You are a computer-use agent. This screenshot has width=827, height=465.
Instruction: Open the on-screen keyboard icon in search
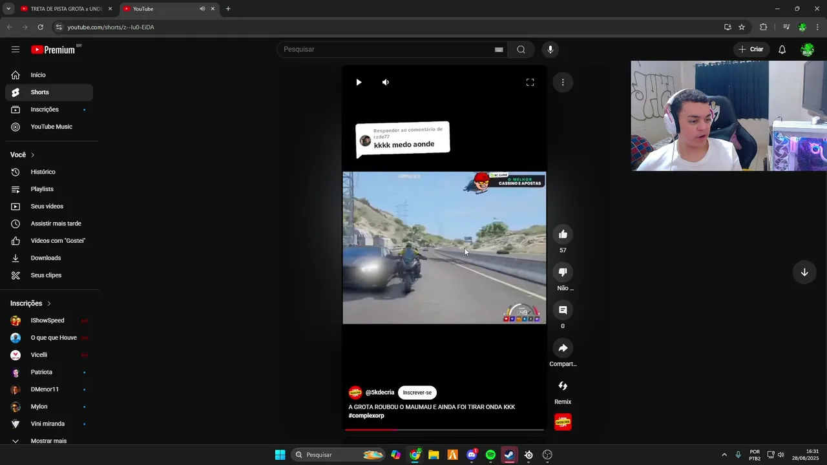point(499,50)
